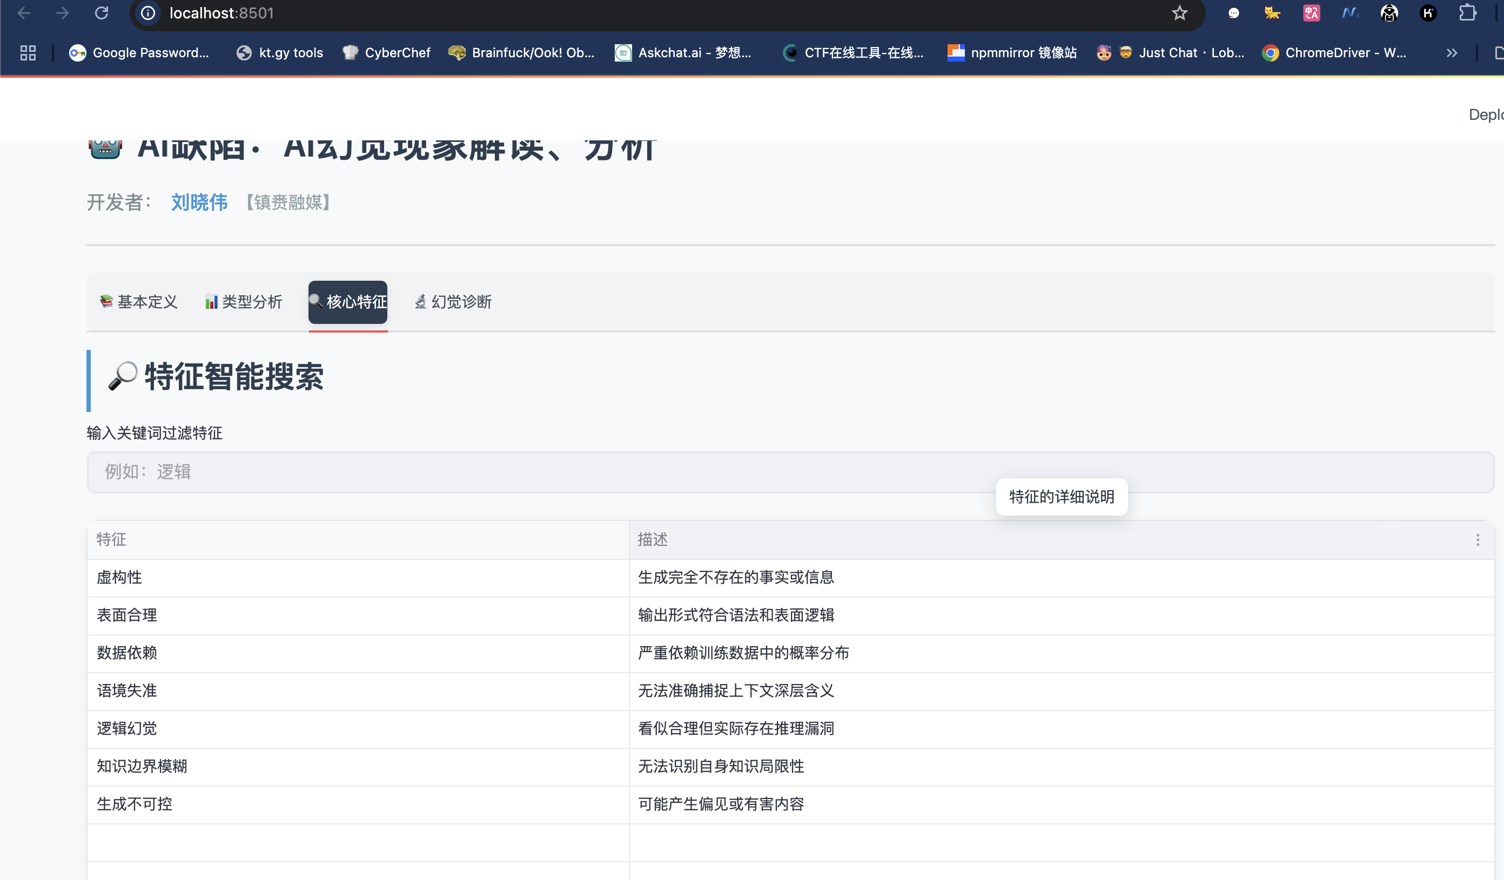Click the 刘晓伟 developer link

pos(199,202)
